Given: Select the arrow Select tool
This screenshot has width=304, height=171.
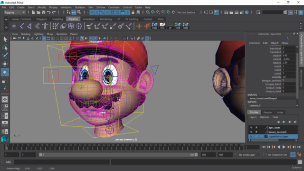Looking at the screenshot, I should tap(5, 39).
